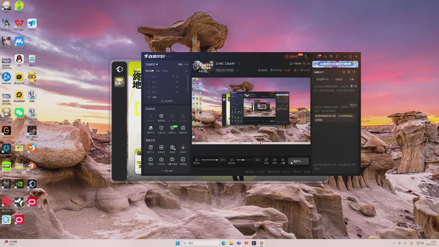
Task: Click the promotional banner above danmu panel
Action: coord(335,64)
